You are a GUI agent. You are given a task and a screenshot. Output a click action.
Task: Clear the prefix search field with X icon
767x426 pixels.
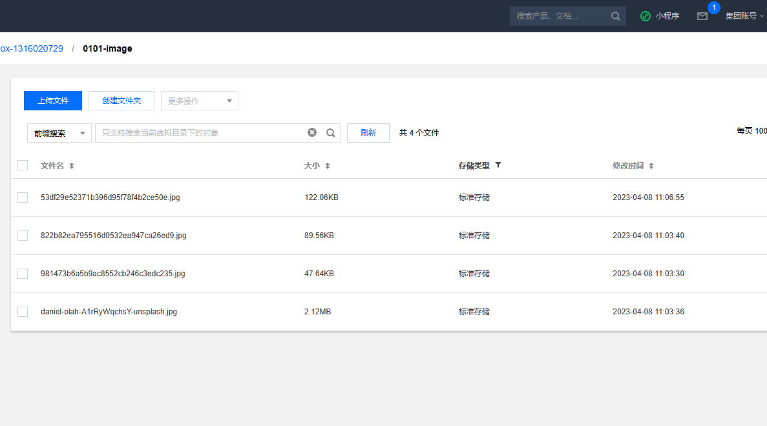pos(312,133)
